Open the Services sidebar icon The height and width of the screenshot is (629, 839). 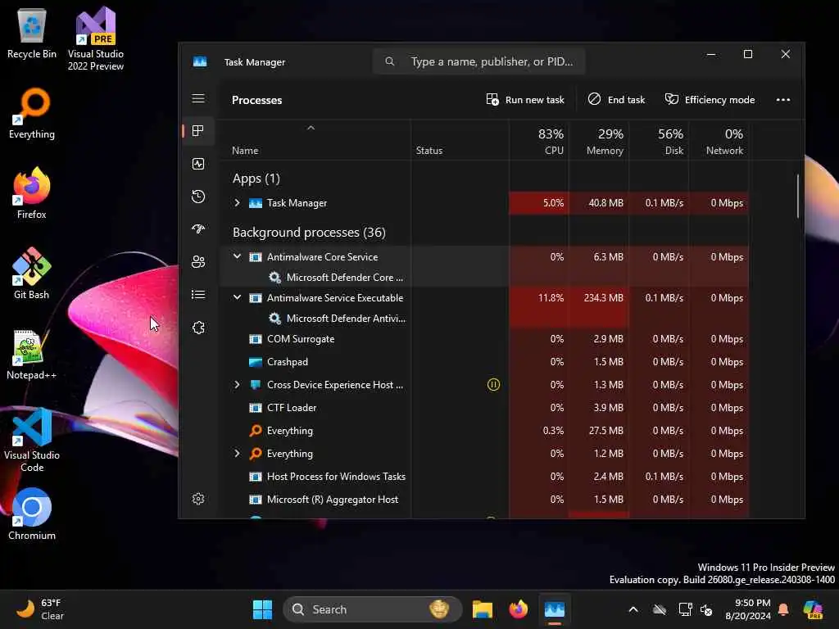pos(198,328)
